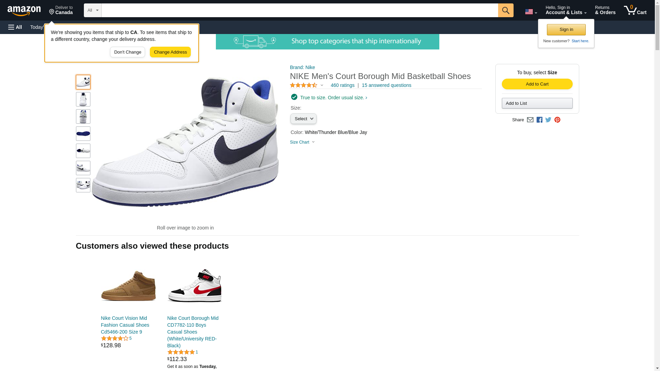This screenshot has height=371, width=660.
Task: Open the 460 ratings link
Action: [342, 85]
